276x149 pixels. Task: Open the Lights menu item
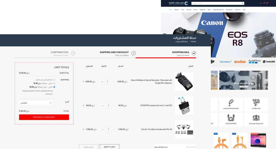[x=209, y=10]
